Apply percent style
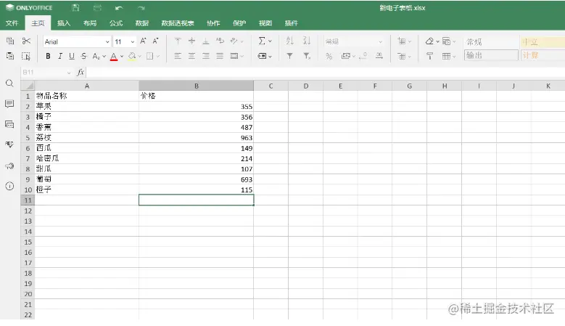Image resolution: width=565 pixels, height=326 pixels. 329,56
